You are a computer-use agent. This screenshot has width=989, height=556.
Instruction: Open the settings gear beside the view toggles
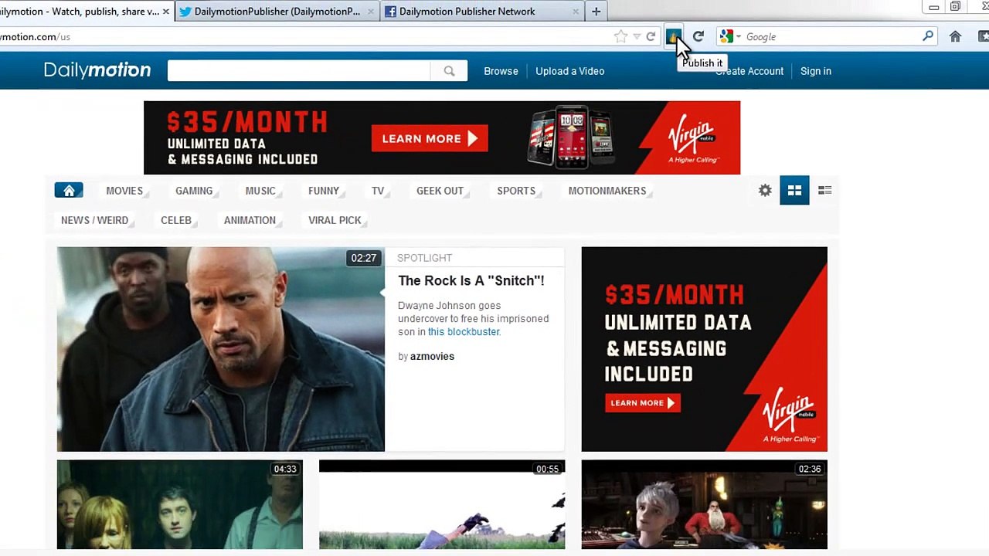click(x=765, y=190)
